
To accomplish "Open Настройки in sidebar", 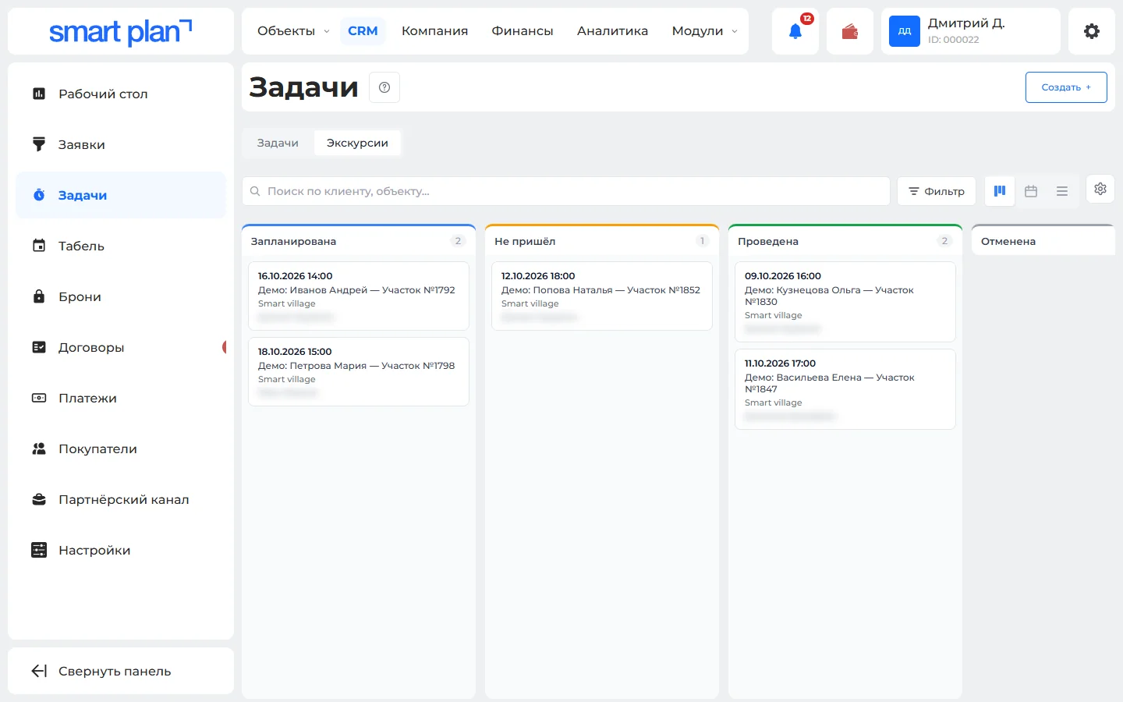I will pos(121,550).
